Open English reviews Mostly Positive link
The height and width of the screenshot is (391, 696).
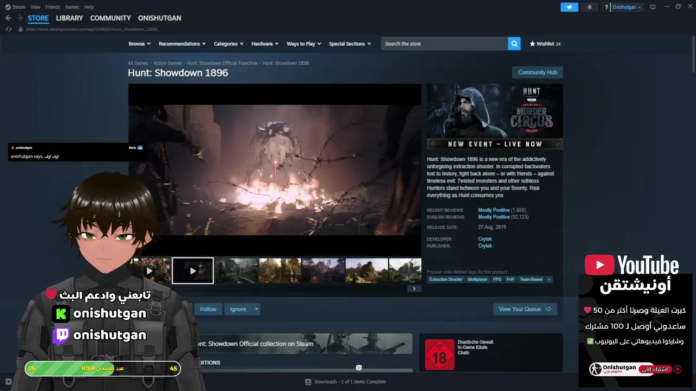click(x=494, y=217)
